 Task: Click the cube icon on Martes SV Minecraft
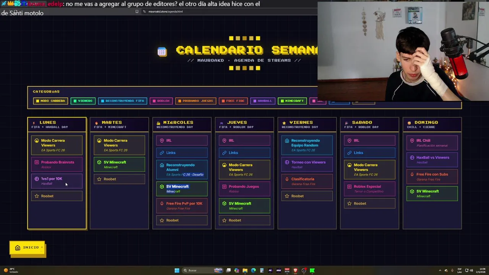[99, 162]
